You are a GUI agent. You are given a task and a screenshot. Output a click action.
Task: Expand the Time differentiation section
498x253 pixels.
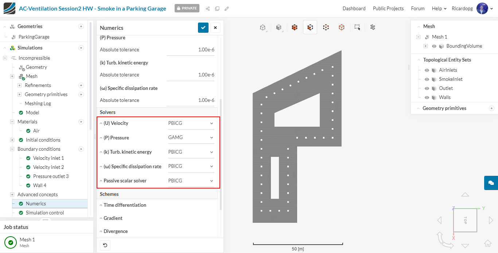125,205
